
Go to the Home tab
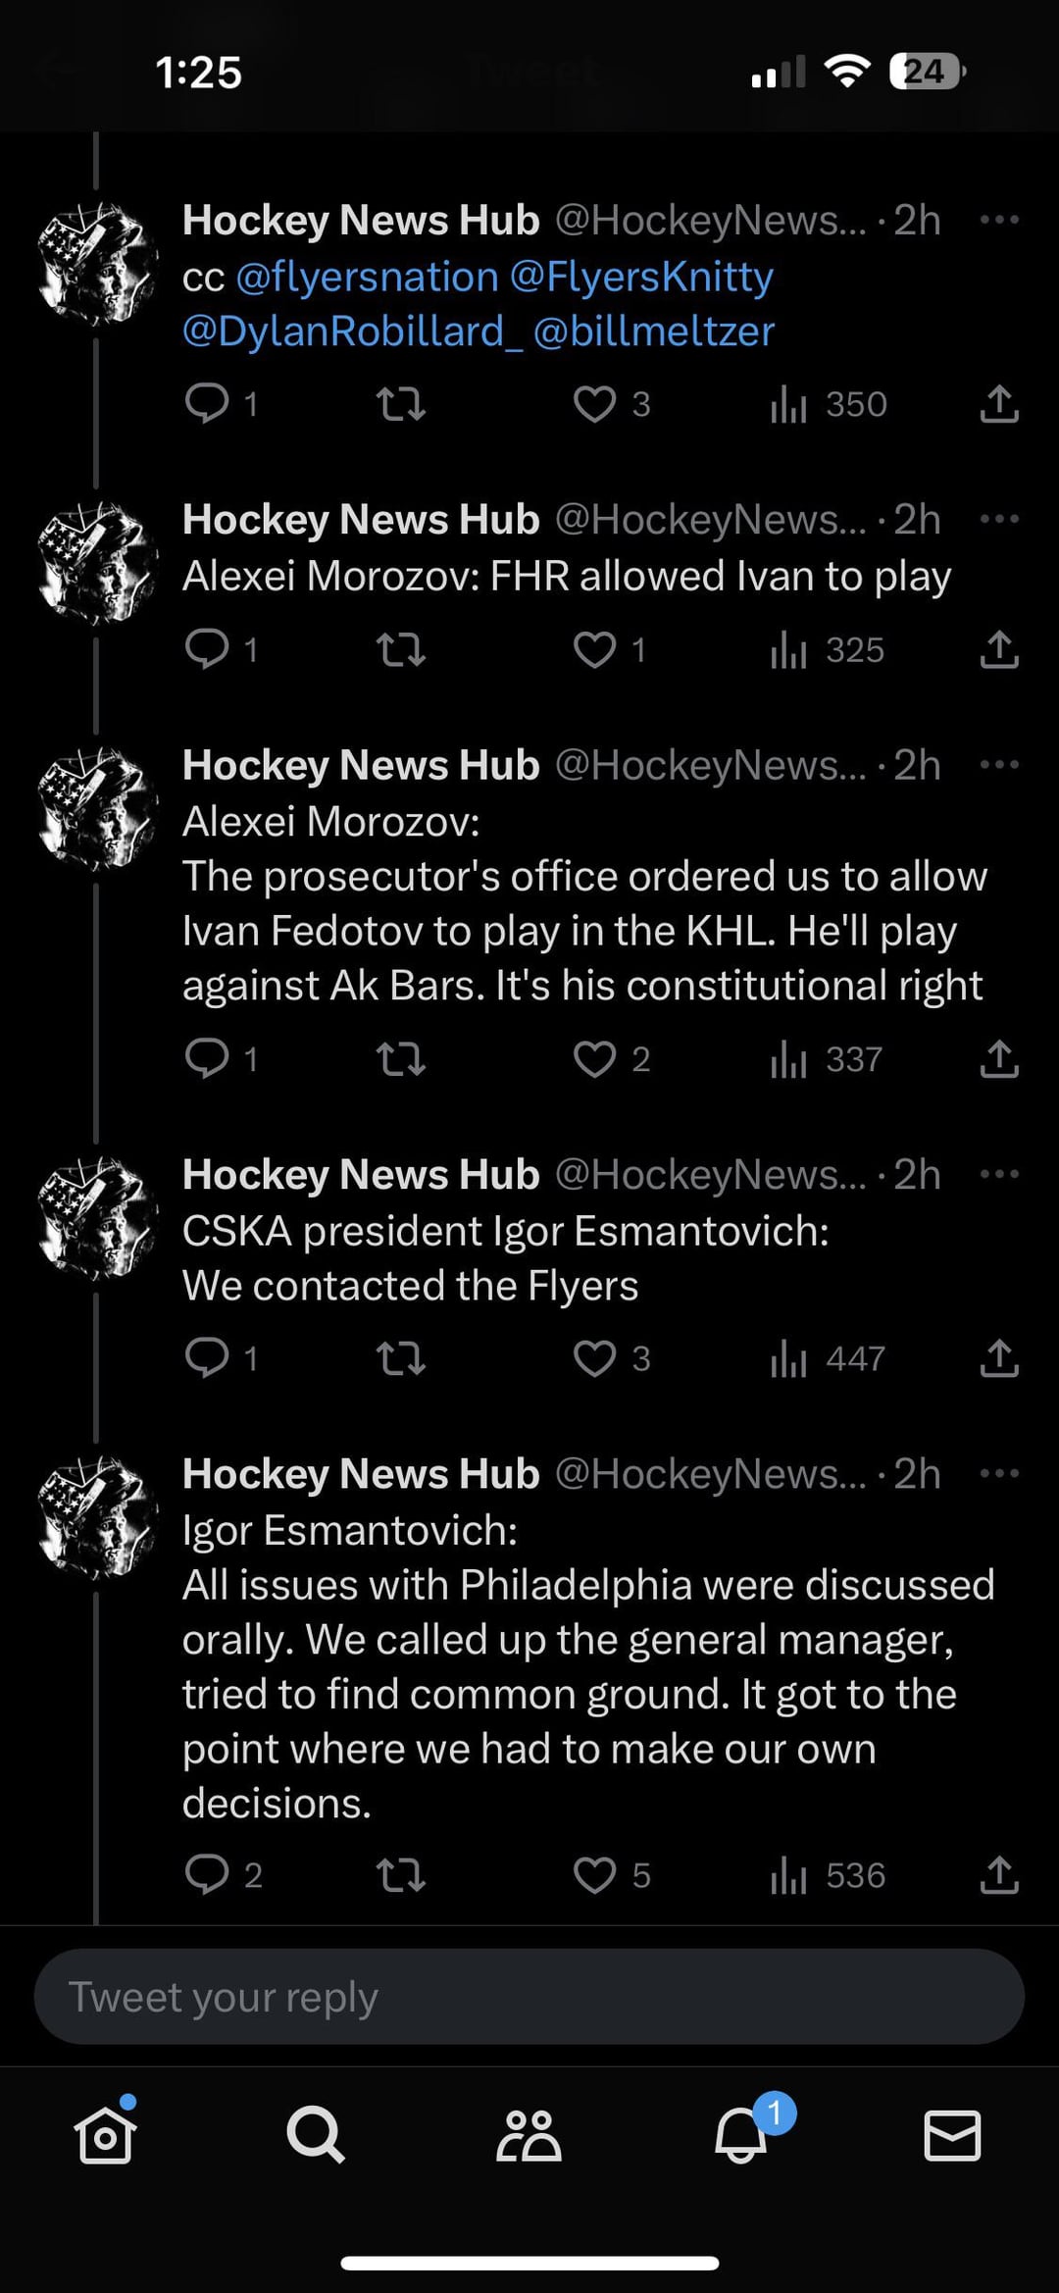click(x=105, y=2134)
